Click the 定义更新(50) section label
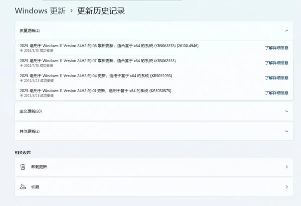 [x=31, y=111]
